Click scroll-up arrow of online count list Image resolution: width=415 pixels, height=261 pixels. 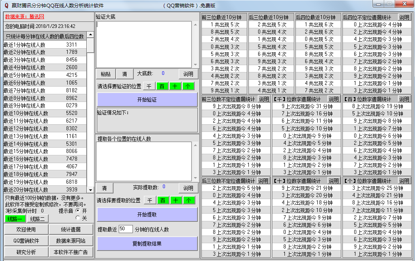[x=90, y=35]
